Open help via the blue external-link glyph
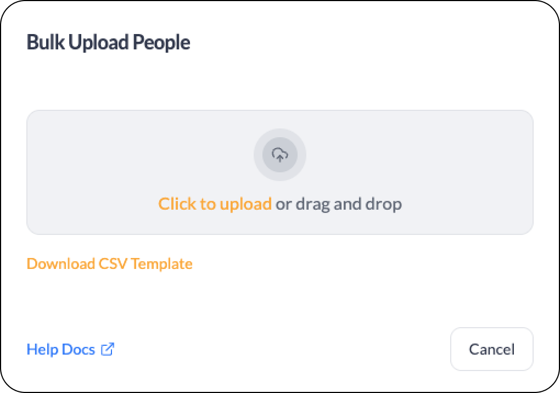This screenshot has height=393, width=560. (108, 349)
